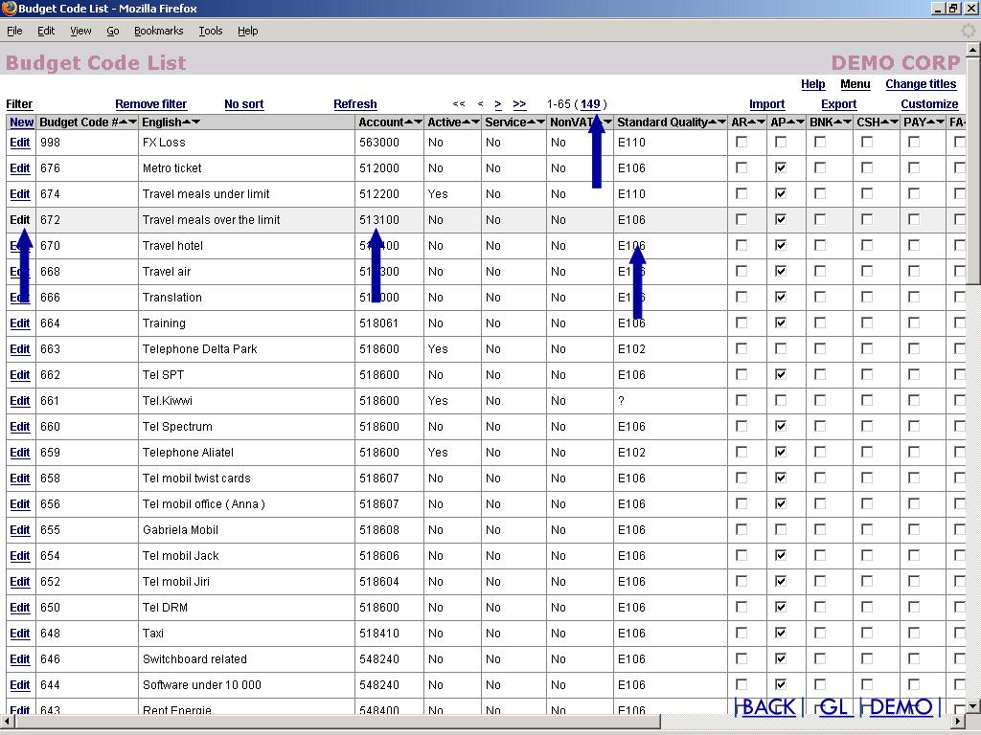Go to next page with > link
The width and height of the screenshot is (981, 735).
(498, 104)
